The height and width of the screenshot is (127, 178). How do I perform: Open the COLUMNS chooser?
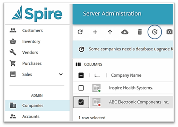click(89, 64)
